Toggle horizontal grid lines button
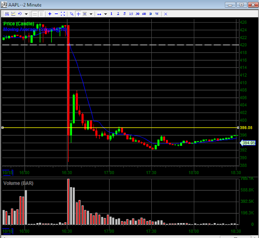This screenshot has height=238, width=259. tap(35, 14)
